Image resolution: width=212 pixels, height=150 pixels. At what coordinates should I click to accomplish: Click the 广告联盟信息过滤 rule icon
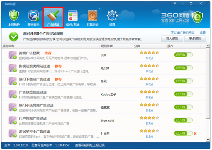[x=13, y=94]
